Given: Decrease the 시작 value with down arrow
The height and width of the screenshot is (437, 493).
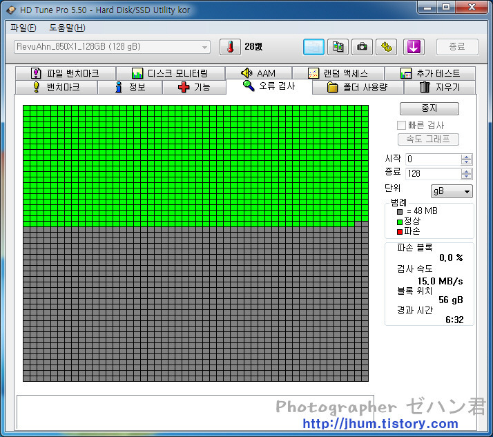Looking at the screenshot, I should click(x=467, y=162).
